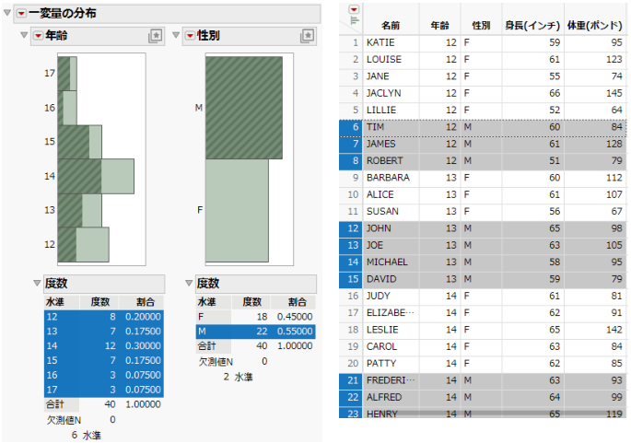Click weight cell 145 in JACLYN row
Viewport: 631px width, 443px height.
(x=595, y=93)
